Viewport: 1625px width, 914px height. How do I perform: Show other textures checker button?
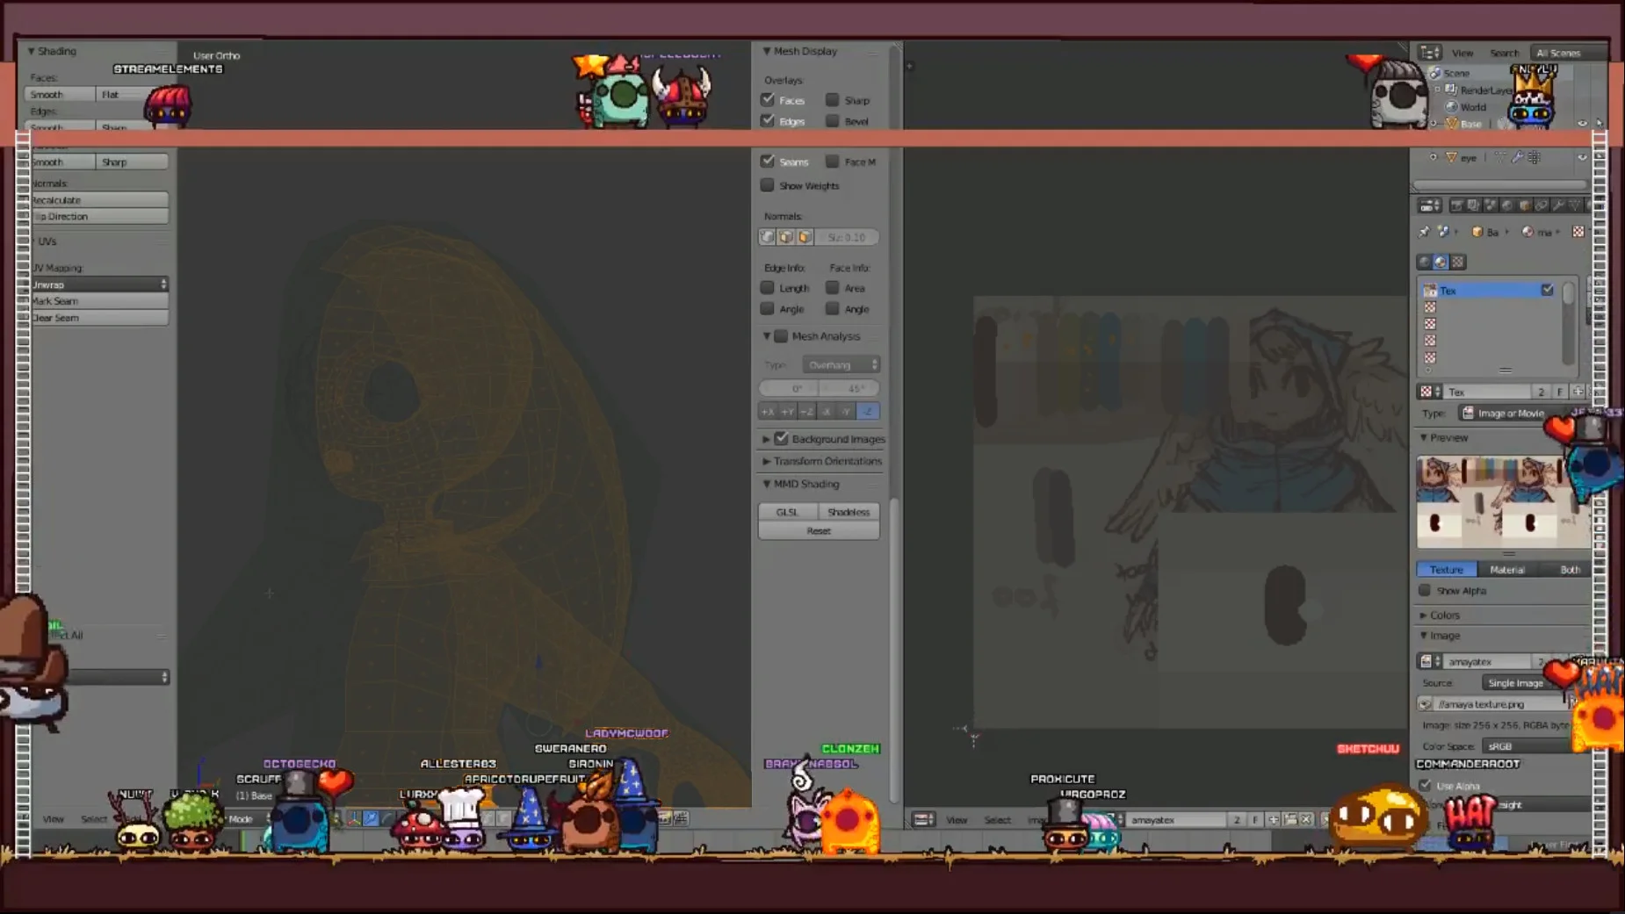(x=1458, y=262)
